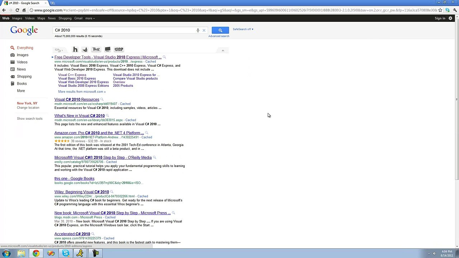Reload the page with browser refresh
This screenshot has width=459, height=258.
coord(17,10)
